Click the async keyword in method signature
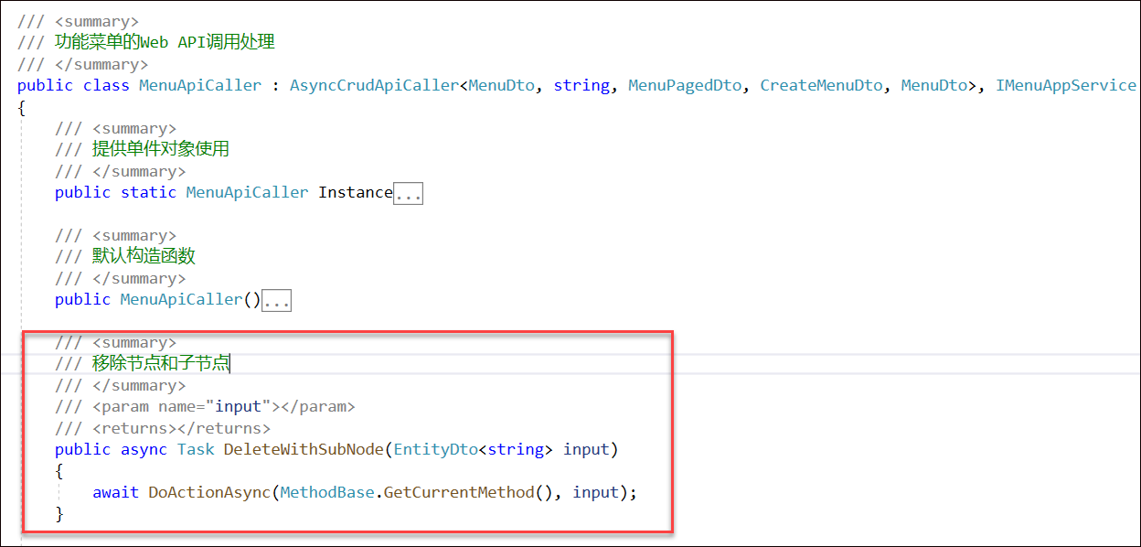Image resolution: width=1141 pixels, height=547 pixels. point(144,449)
